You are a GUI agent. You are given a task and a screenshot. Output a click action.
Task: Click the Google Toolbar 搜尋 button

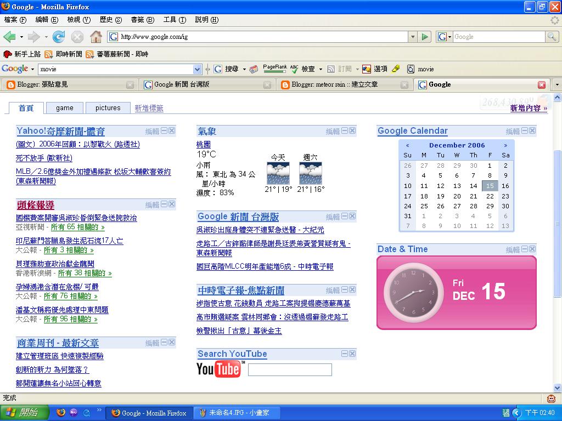(227, 69)
